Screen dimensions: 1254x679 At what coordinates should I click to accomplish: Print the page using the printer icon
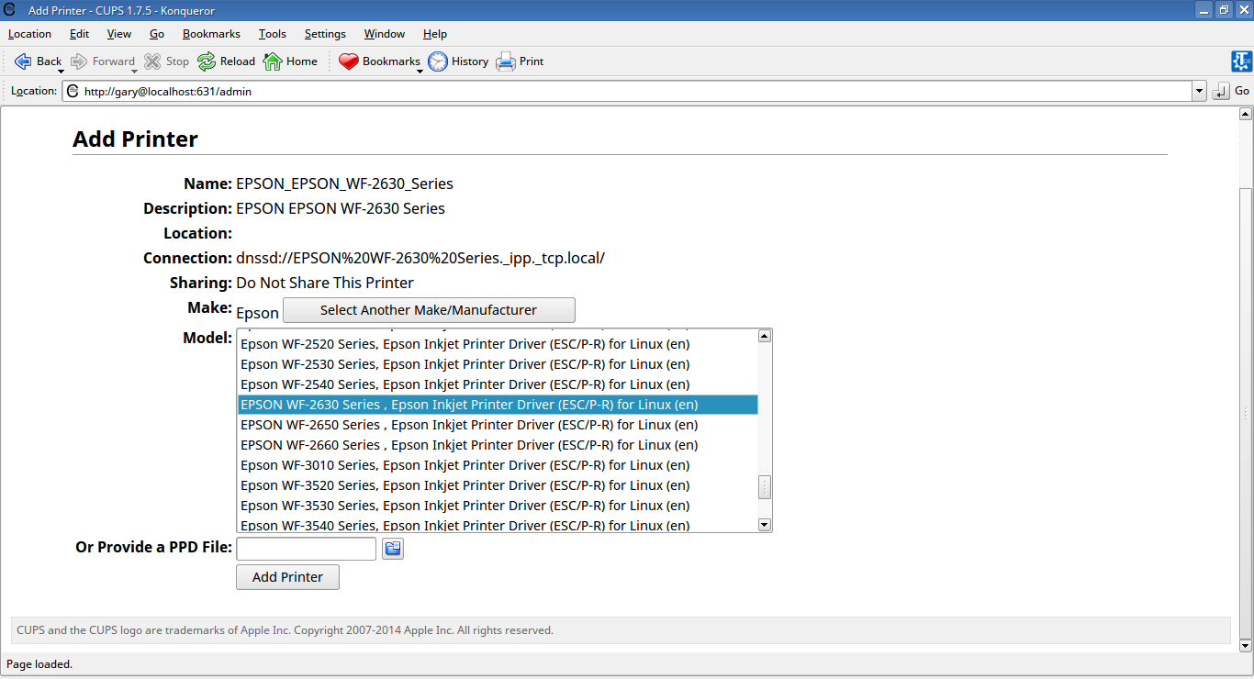506,61
